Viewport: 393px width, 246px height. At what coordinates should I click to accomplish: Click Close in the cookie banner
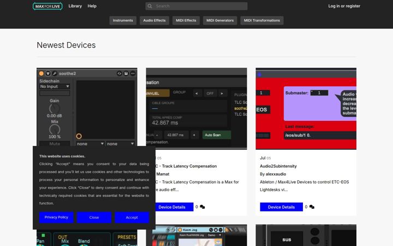(x=94, y=218)
